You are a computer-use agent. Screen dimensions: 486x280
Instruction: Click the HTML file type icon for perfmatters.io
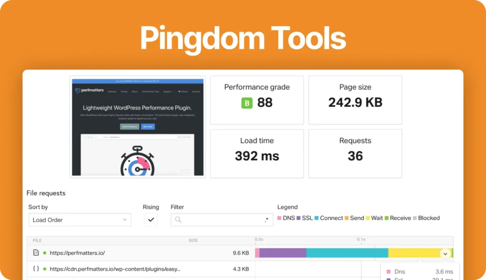36,253
